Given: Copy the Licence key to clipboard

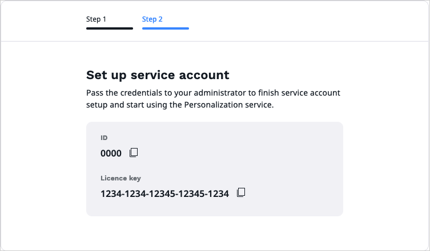Looking at the screenshot, I should coord(241,193).
